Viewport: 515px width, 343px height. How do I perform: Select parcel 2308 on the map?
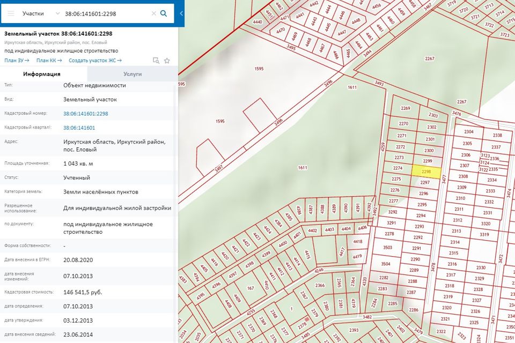point(463,176)
